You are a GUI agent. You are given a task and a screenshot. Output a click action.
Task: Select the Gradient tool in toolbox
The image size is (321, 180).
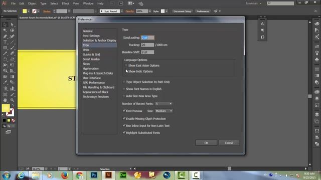coord(12,76)
